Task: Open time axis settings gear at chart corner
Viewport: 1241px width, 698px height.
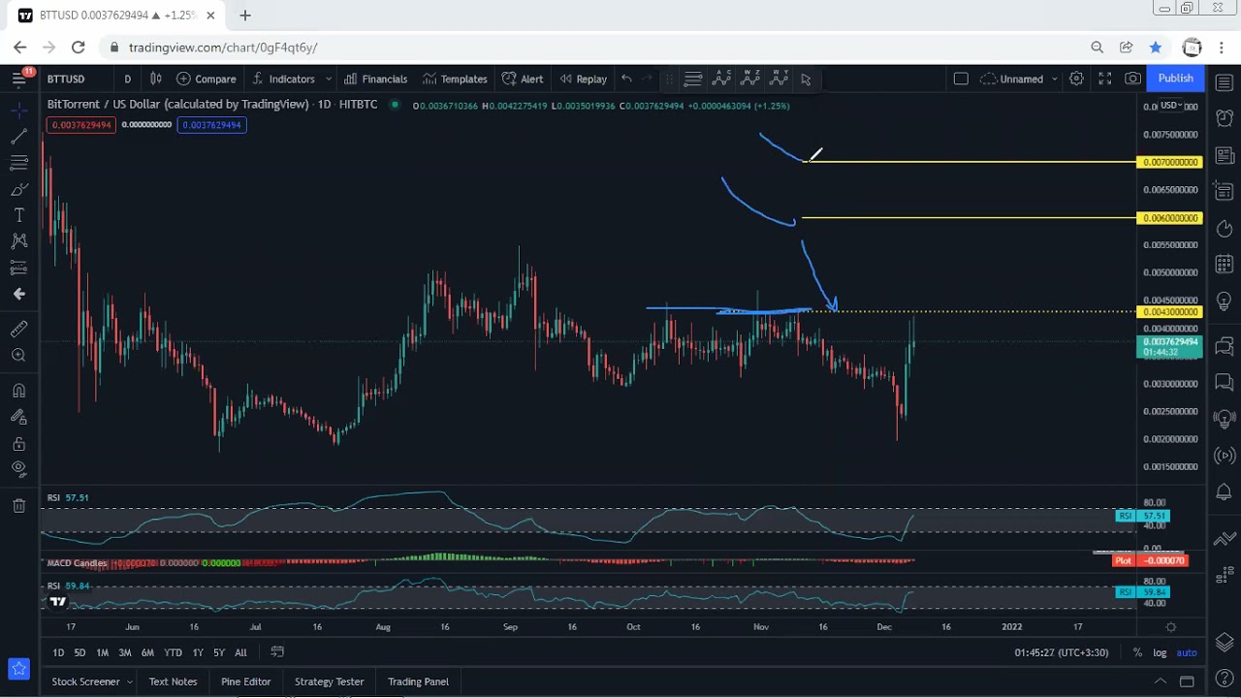Action: [x=1171, y=627]
